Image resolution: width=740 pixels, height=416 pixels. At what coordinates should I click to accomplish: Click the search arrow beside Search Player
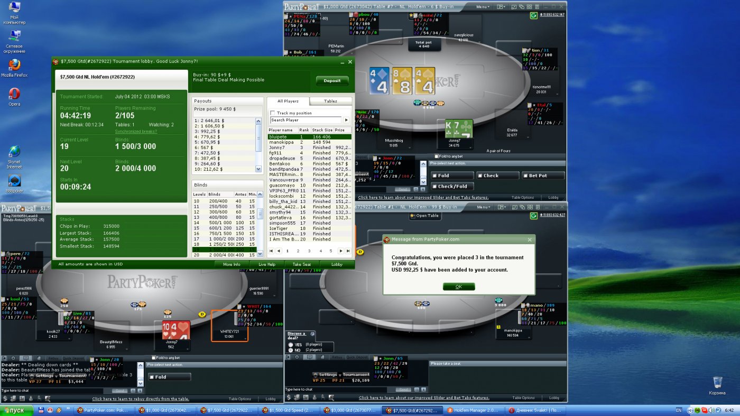[346, 120]
